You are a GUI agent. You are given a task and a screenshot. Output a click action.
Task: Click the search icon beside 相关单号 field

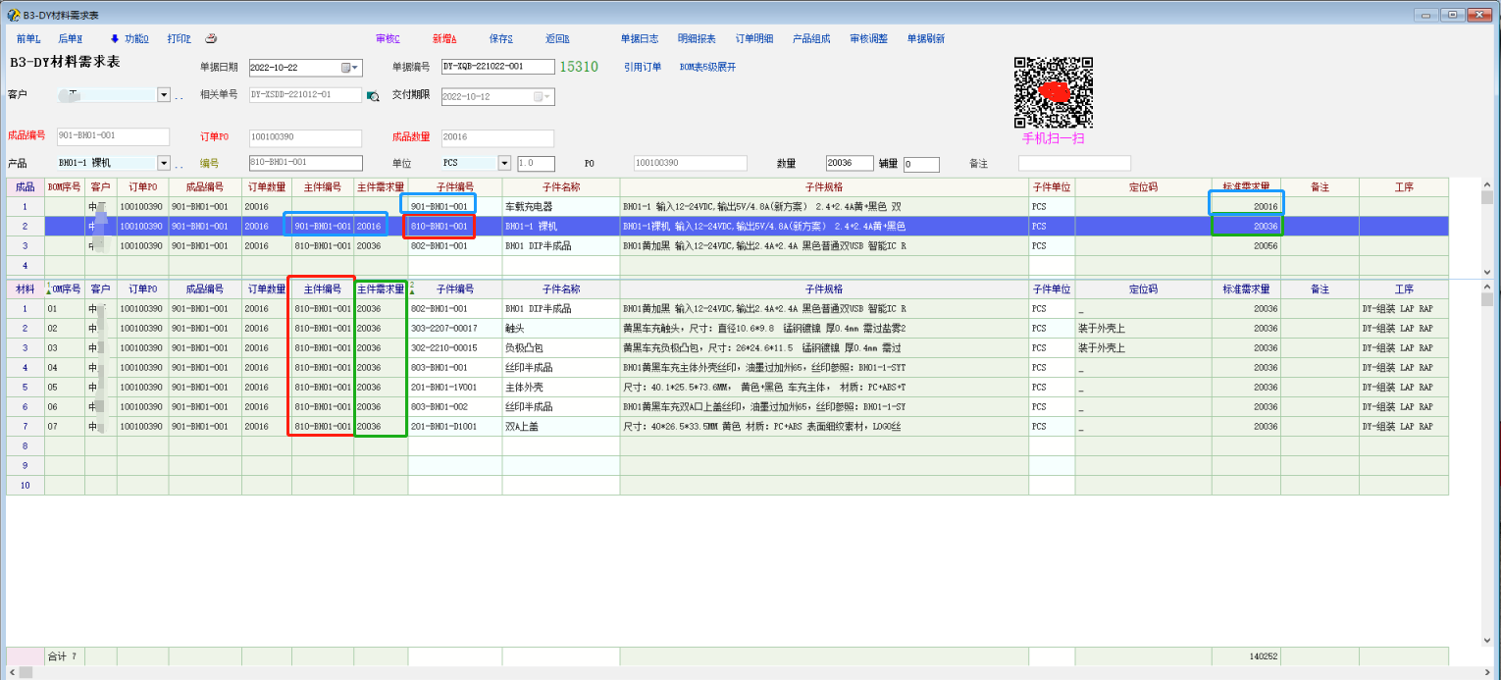coord(373,96)
